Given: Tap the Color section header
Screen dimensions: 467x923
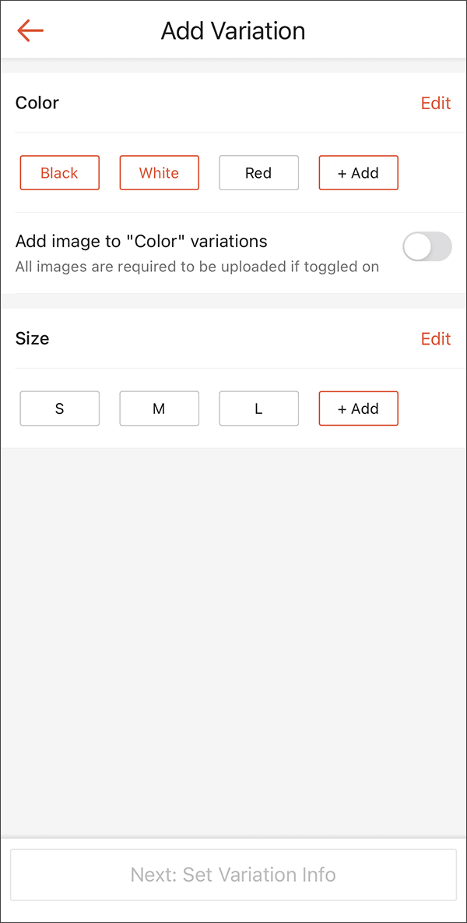Looking at the screenshot, I should (37, 103).
